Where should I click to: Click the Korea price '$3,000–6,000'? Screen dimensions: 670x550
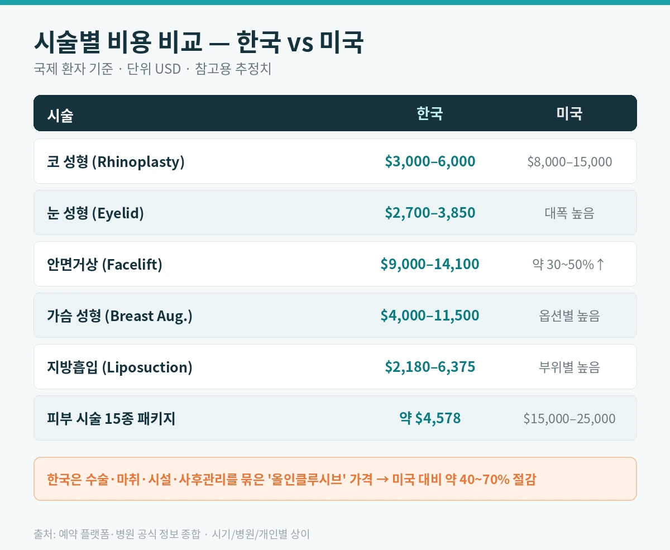click(x=430, y=161)
